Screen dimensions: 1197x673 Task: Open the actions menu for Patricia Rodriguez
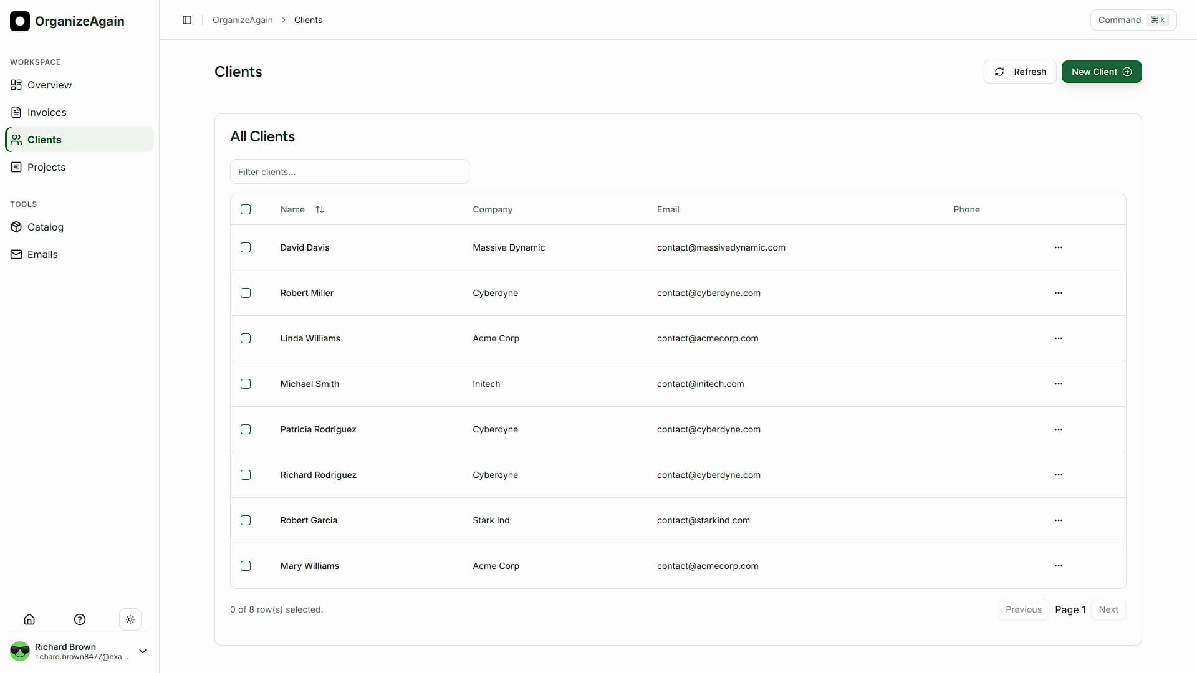click(1058, 429)
